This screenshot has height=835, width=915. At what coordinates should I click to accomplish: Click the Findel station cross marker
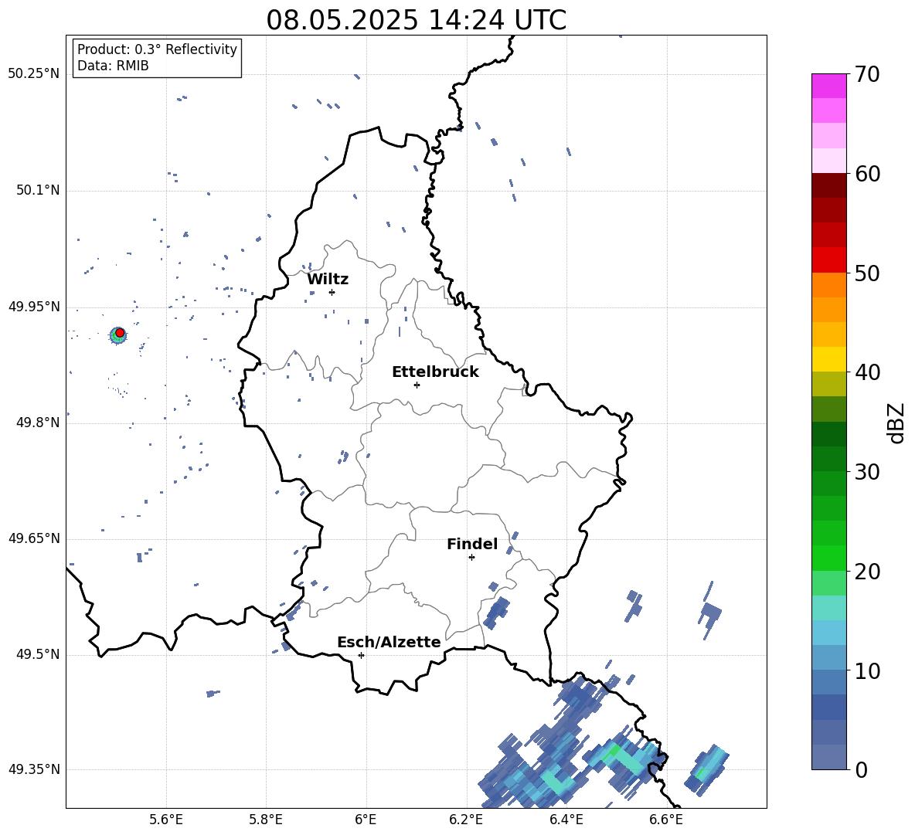pos(471,558)
